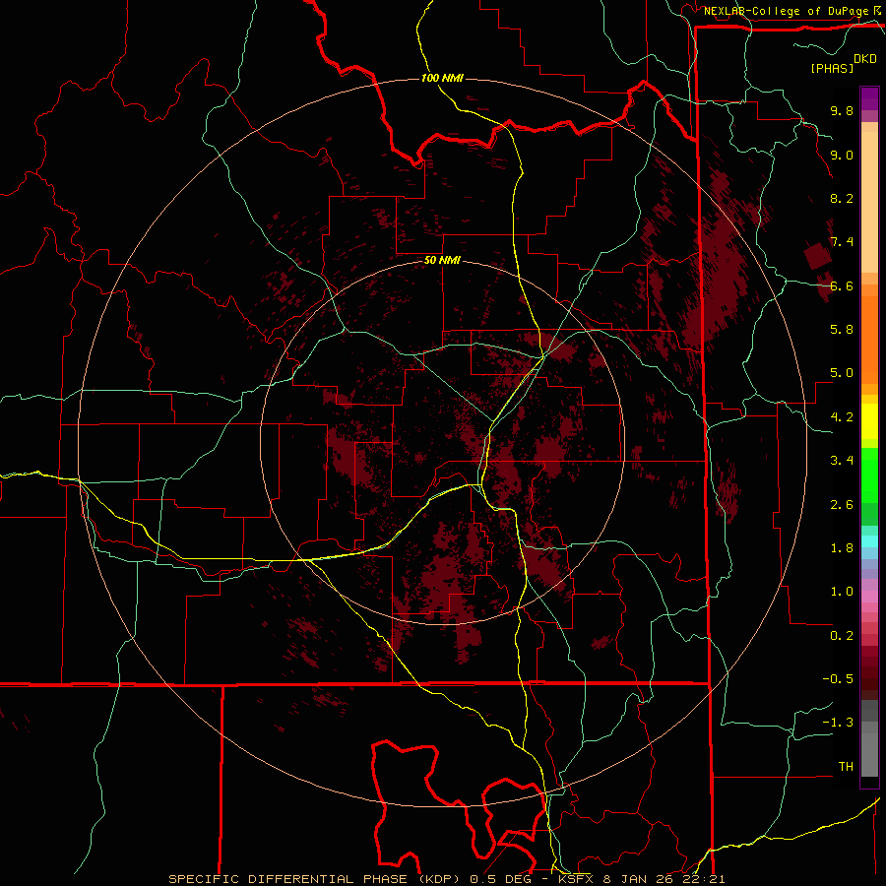Click the 2.6 scale value

pyautogui.click(x=842, y=505)
